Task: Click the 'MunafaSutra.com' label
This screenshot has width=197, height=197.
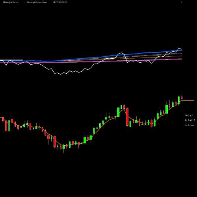Action: (37, 2)
